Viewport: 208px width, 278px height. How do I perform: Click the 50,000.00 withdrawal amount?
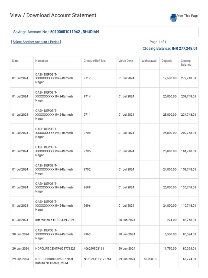coord(149,259)
